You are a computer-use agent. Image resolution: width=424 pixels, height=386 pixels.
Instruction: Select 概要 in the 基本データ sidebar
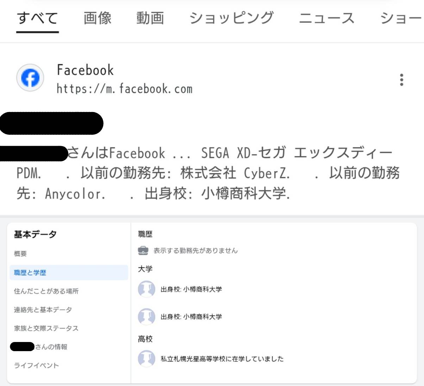[20, 254]
